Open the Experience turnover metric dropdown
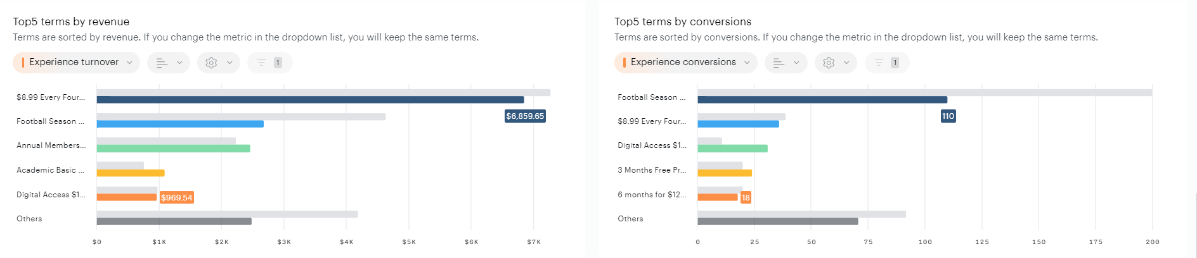1197x258 pixels. (76, 63)
